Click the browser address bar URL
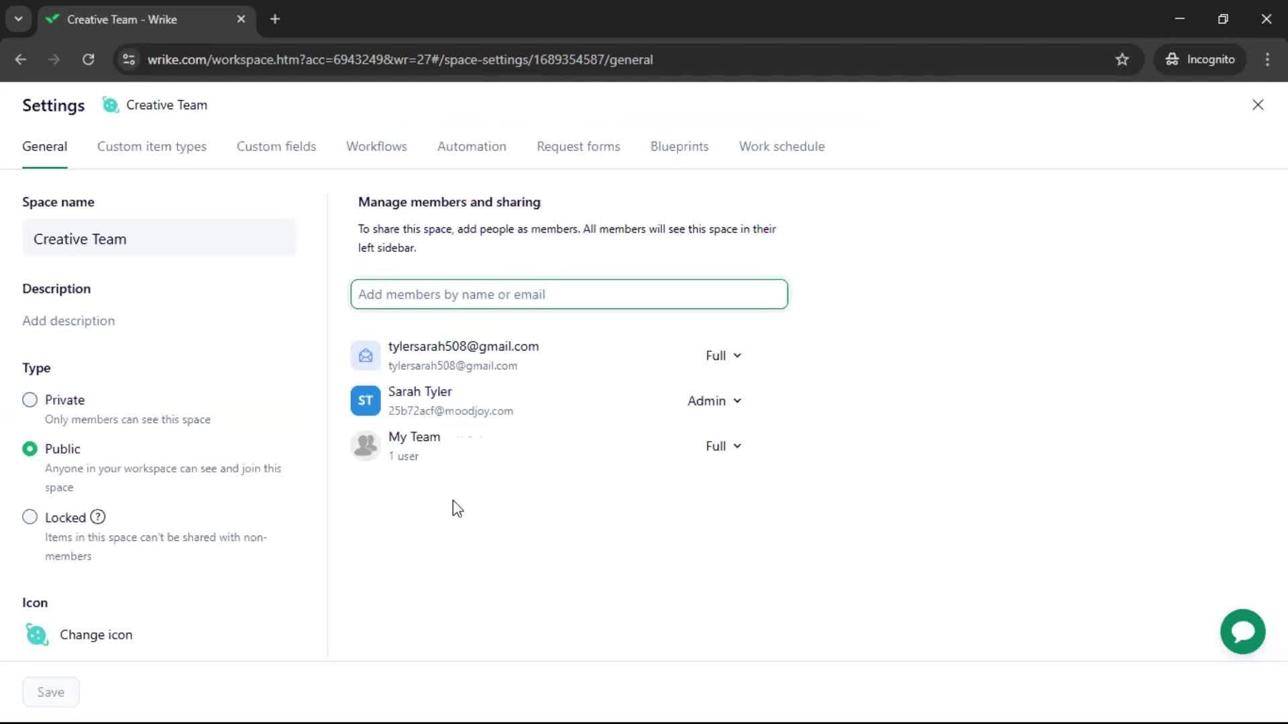The image size is (1288, 724). (x=400, y=60)
